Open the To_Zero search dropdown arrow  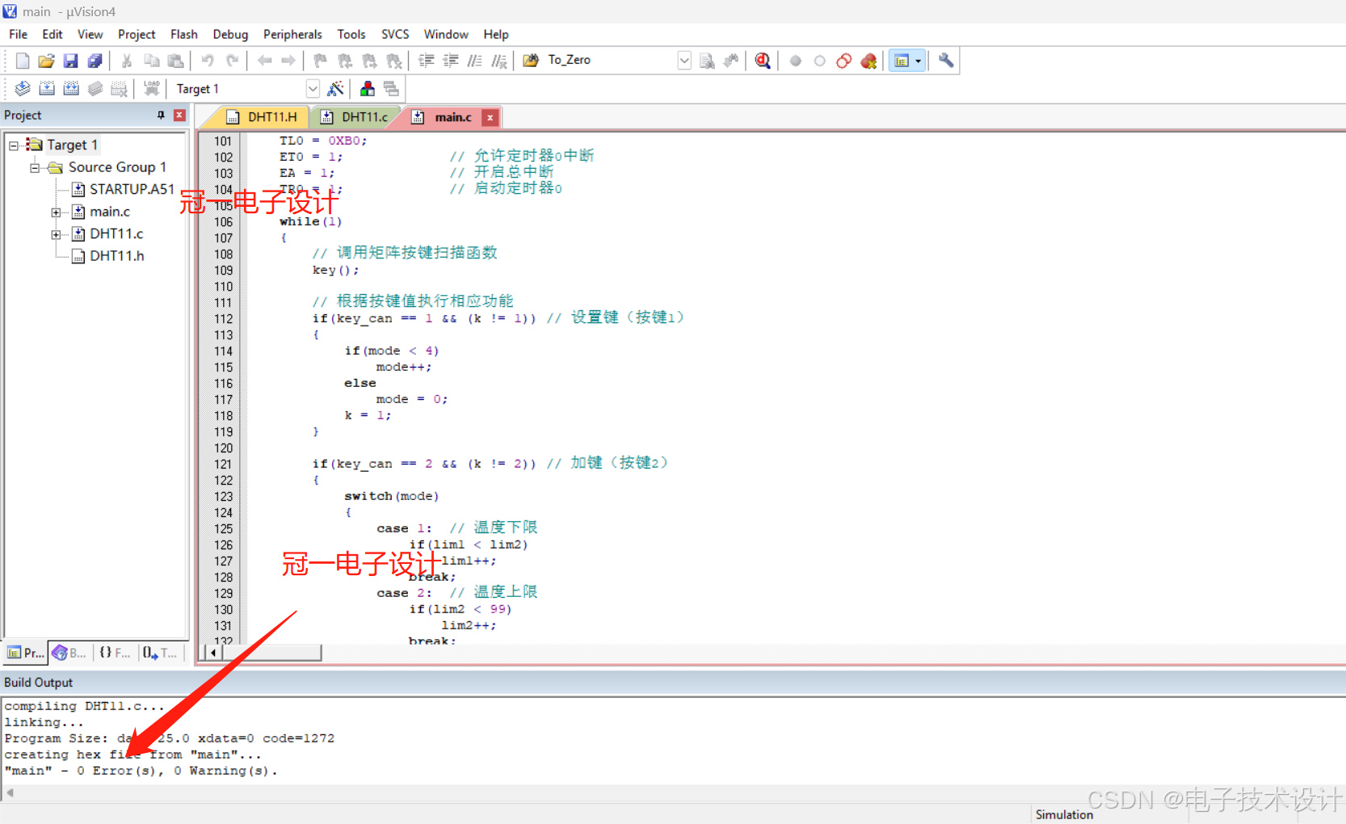[x=684, y=61]
